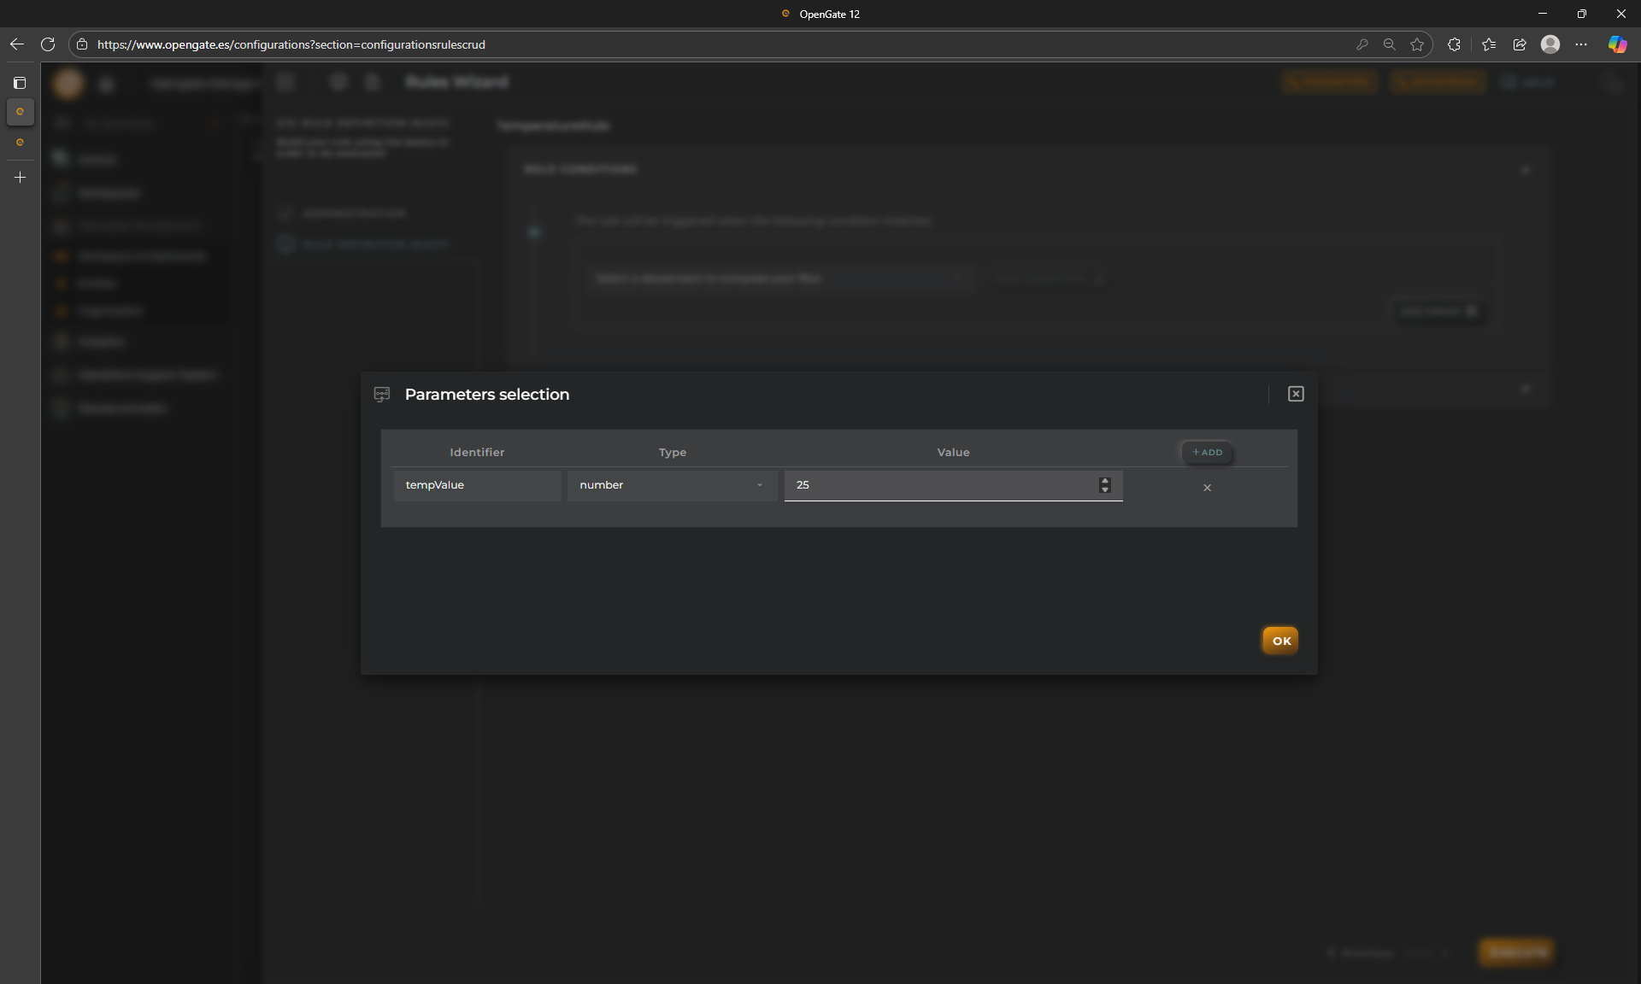The height and width of the screenshot is (984, 1641).
Task: Add this page to favorites star
Action: pyautogui.click(x=1417, y=44)
